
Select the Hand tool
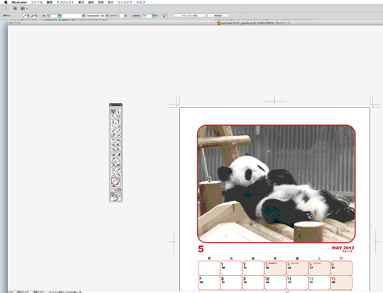point(113,174)
